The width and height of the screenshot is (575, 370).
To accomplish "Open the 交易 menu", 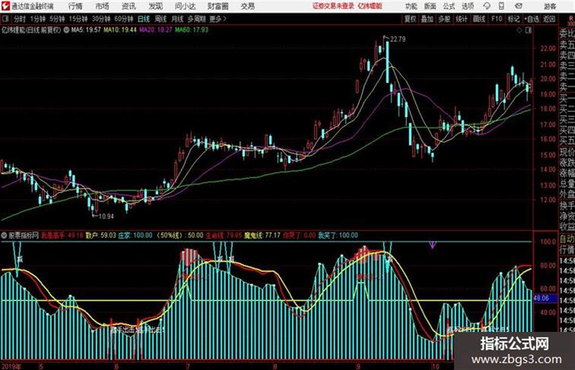I will coord(248,6).
